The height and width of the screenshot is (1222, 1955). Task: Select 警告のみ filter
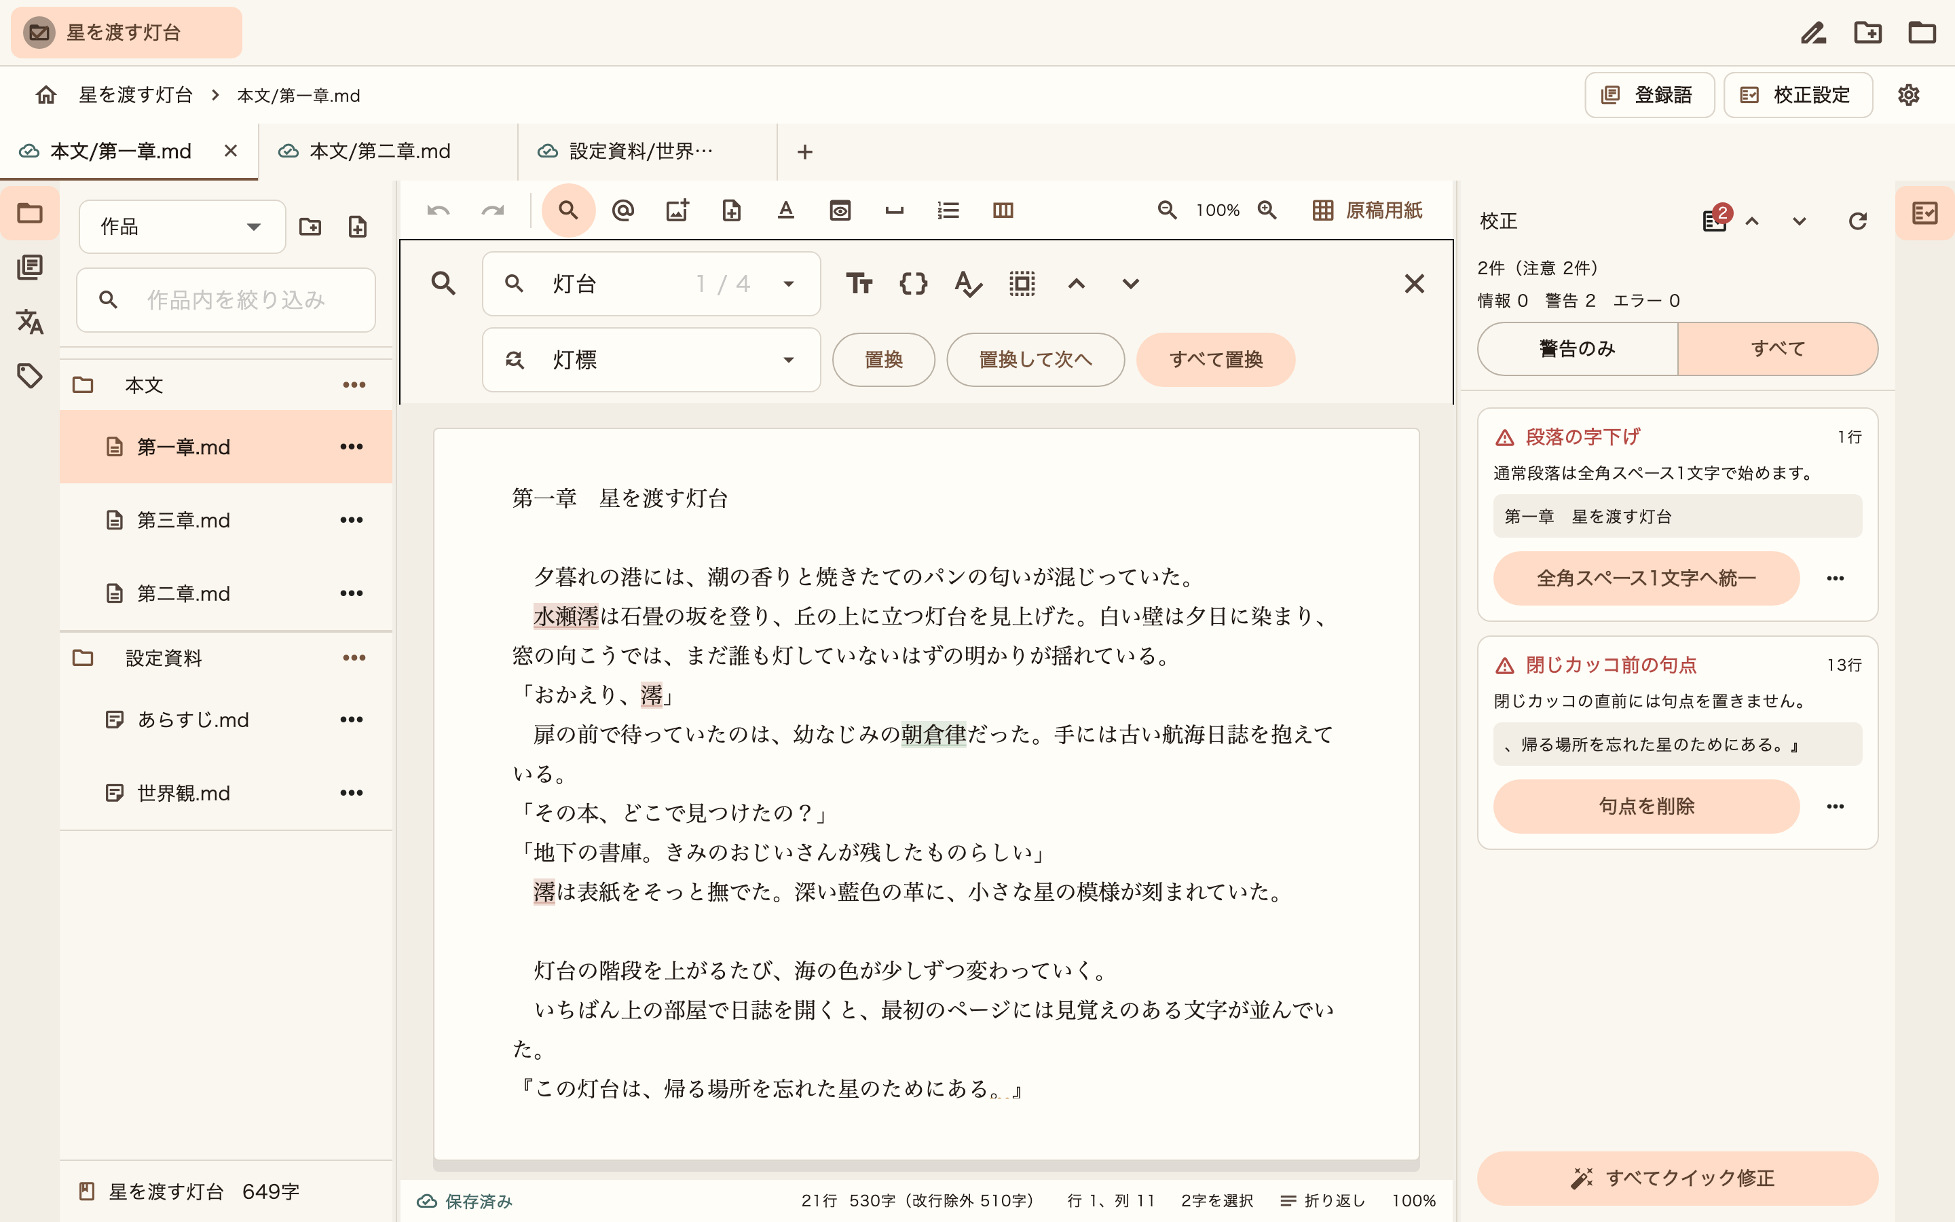tap(1578, 348)
